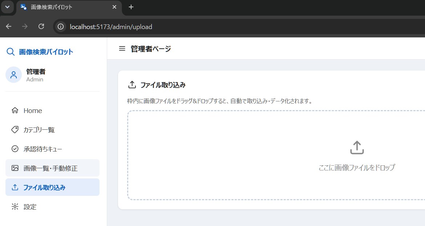View site information icon in address bar

pos(61,27)
